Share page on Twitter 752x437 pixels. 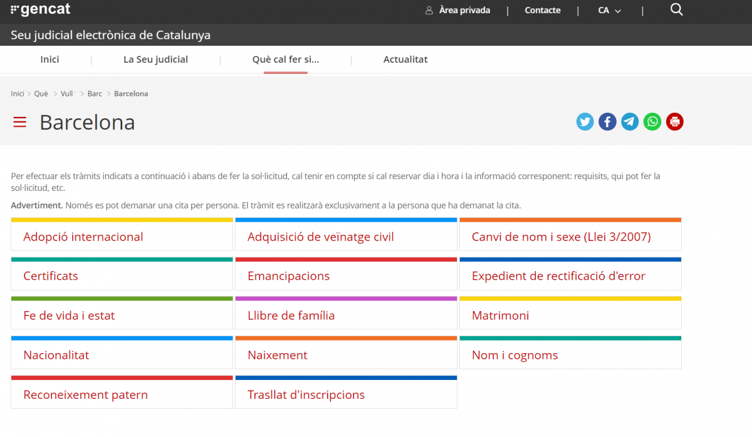[585, 121]
